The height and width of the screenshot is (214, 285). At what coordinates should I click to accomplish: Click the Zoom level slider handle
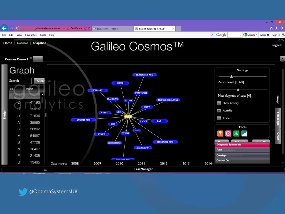tap(231, 76)
